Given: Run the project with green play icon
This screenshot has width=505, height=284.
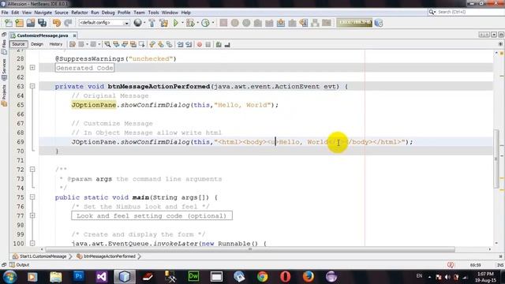Looking at the screenshot, I should coord(175,23).
